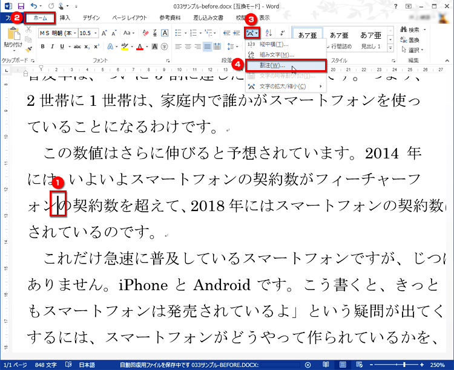Click the Center alignment icon
The height and width of the screenshot is (370, 454).
tap(188, 47)
